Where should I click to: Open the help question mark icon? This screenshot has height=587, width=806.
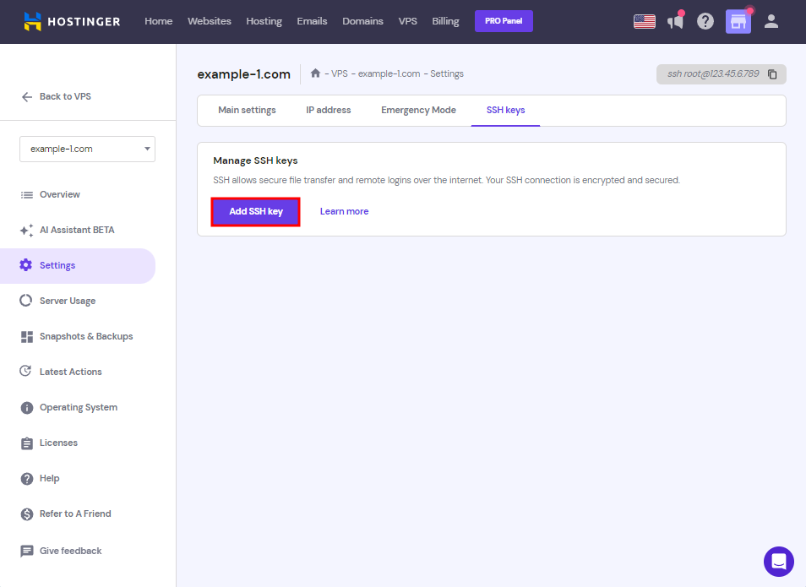tap(705, 21)
